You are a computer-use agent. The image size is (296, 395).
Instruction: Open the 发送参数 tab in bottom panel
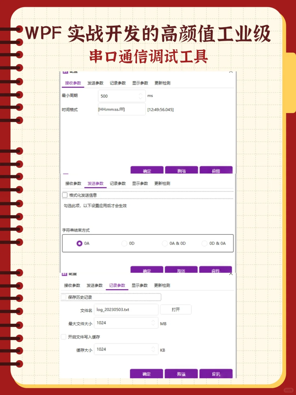[94, 285]
